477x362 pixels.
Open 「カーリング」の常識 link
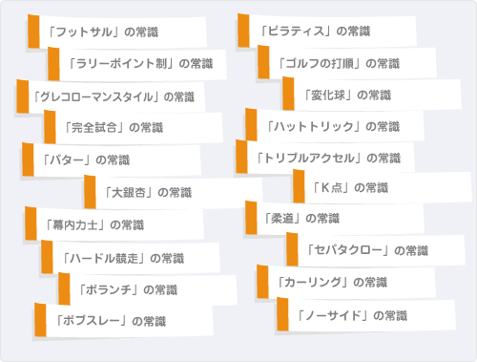332,282
